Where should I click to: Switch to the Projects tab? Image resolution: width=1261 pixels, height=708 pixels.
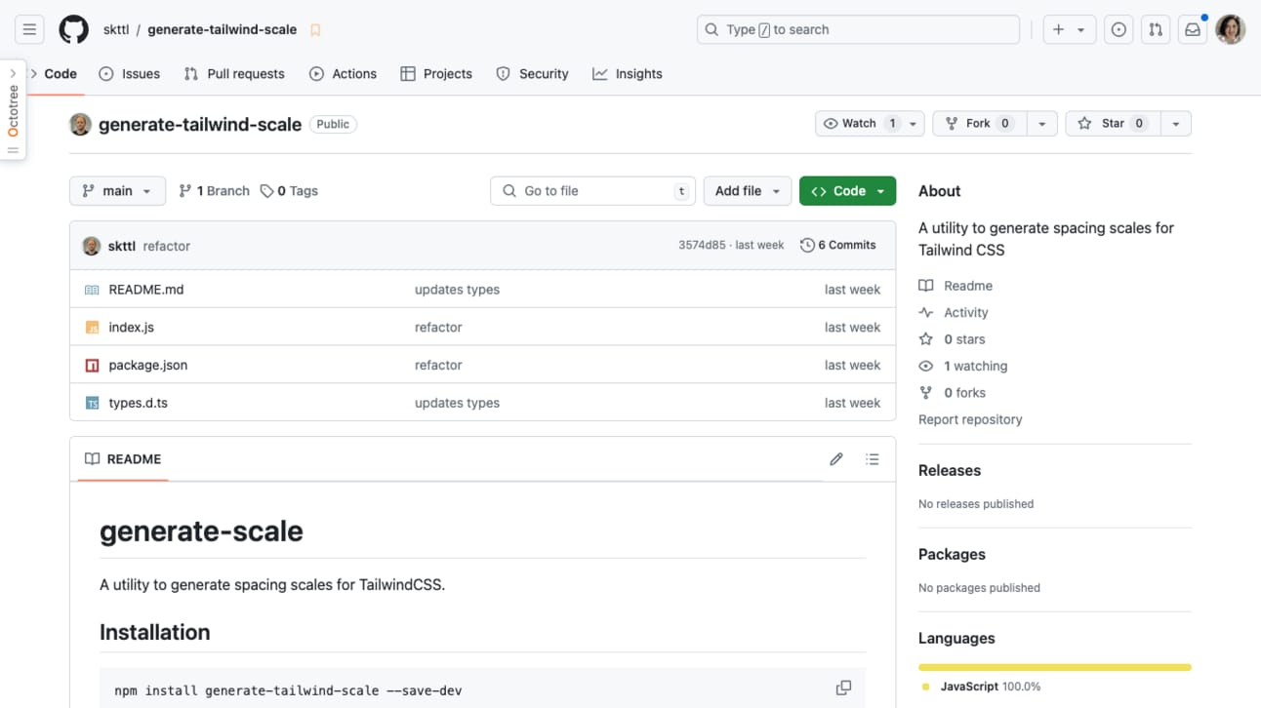436,73
